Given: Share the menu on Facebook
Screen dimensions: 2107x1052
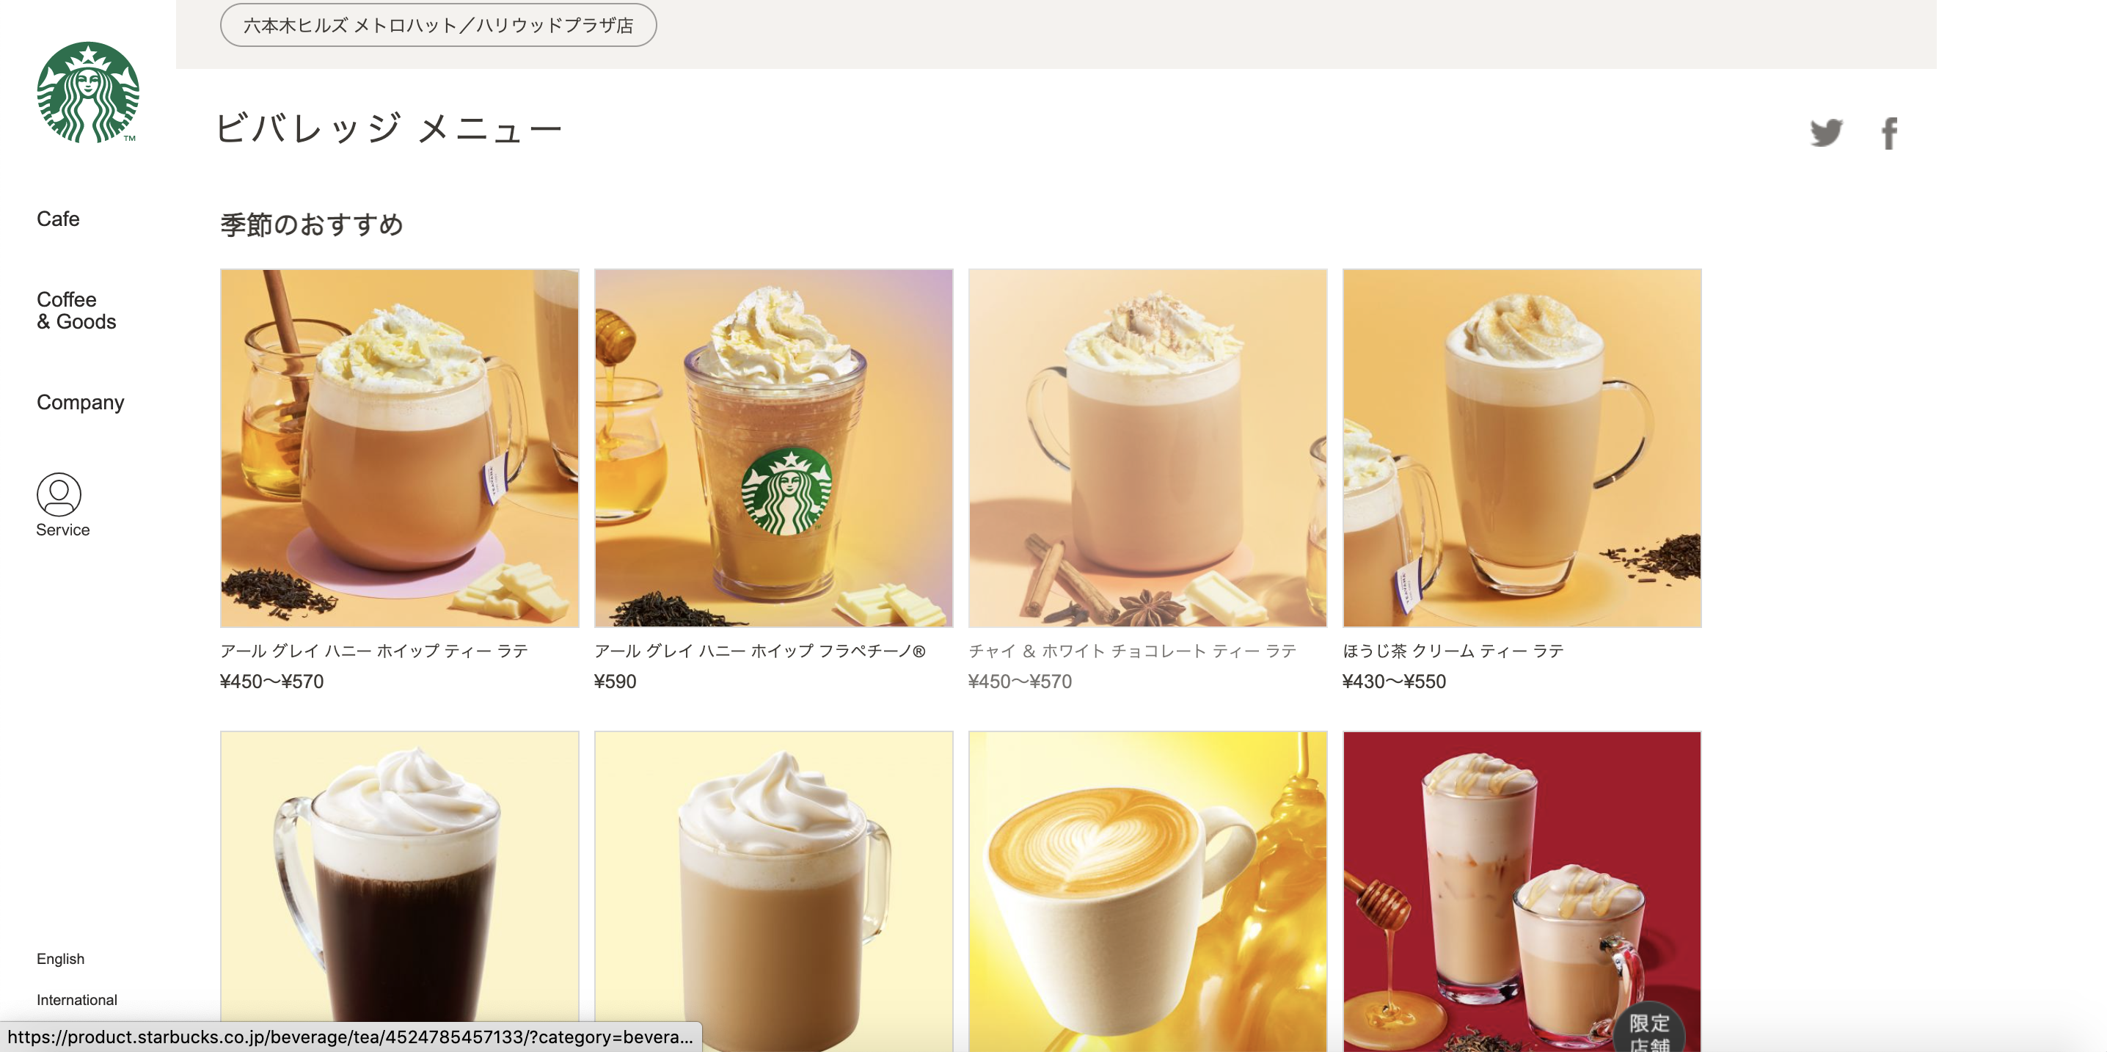Looking at the screenshot, I should pos(1888,133).
